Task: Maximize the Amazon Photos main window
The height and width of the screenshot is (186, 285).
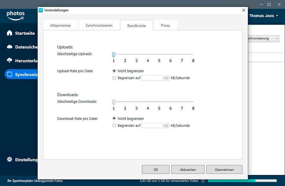Action: 269,4
